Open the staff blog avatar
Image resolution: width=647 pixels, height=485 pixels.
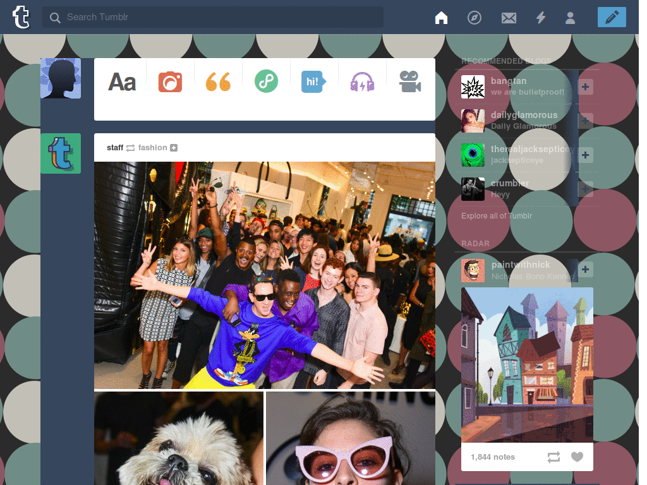coord(61,153)
